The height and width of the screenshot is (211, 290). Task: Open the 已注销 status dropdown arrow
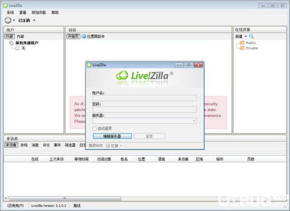34,20
